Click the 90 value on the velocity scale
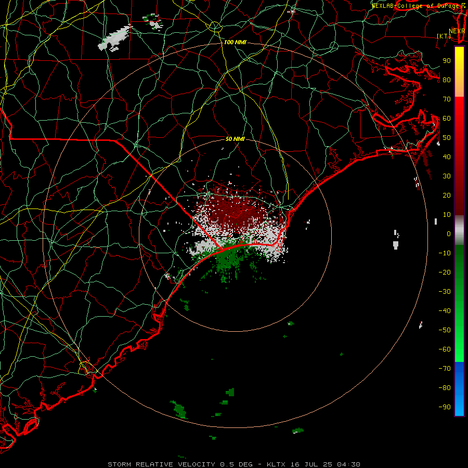This screenshot has height=468, width=468. [x=447, y=61]
